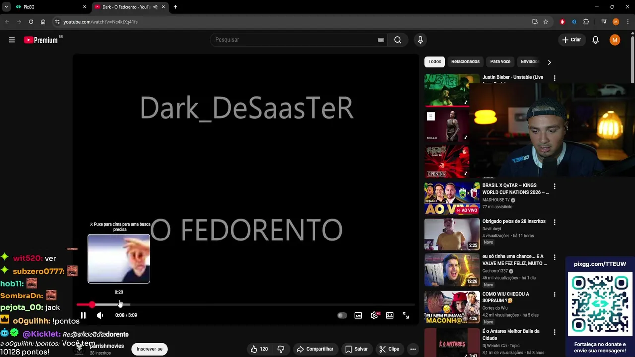Open options for Brasil x Qatar video
Viewport: 635px width, 357px height.
[x=555, y=187]
